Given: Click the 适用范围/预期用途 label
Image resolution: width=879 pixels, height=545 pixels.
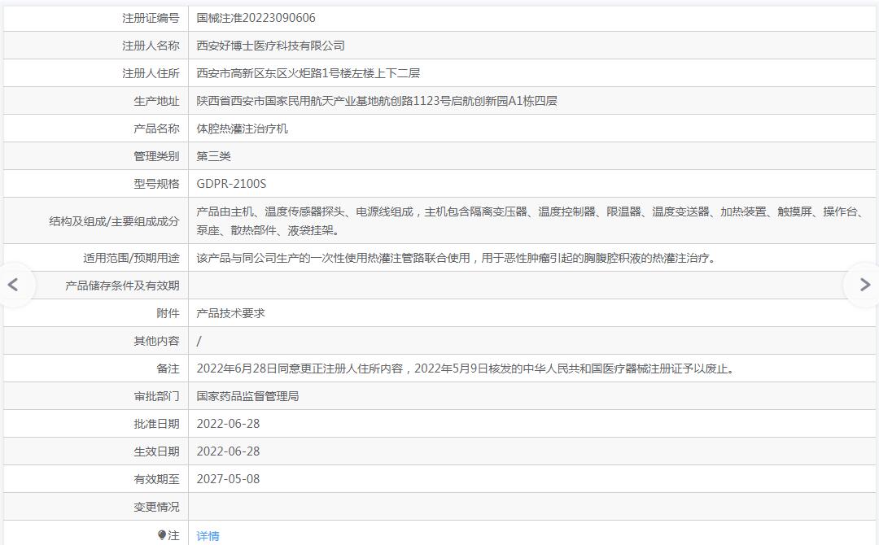Looking at the screenshot, I should pyautogui.click(x=131, y=258).
